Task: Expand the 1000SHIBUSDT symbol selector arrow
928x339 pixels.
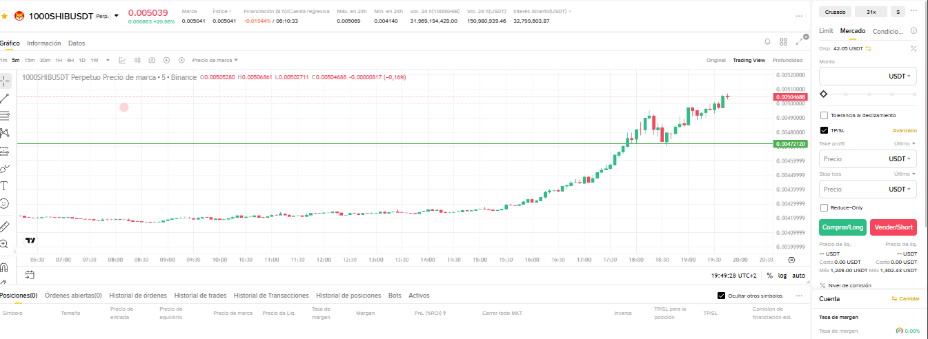Action: click(x=116, y=15)
